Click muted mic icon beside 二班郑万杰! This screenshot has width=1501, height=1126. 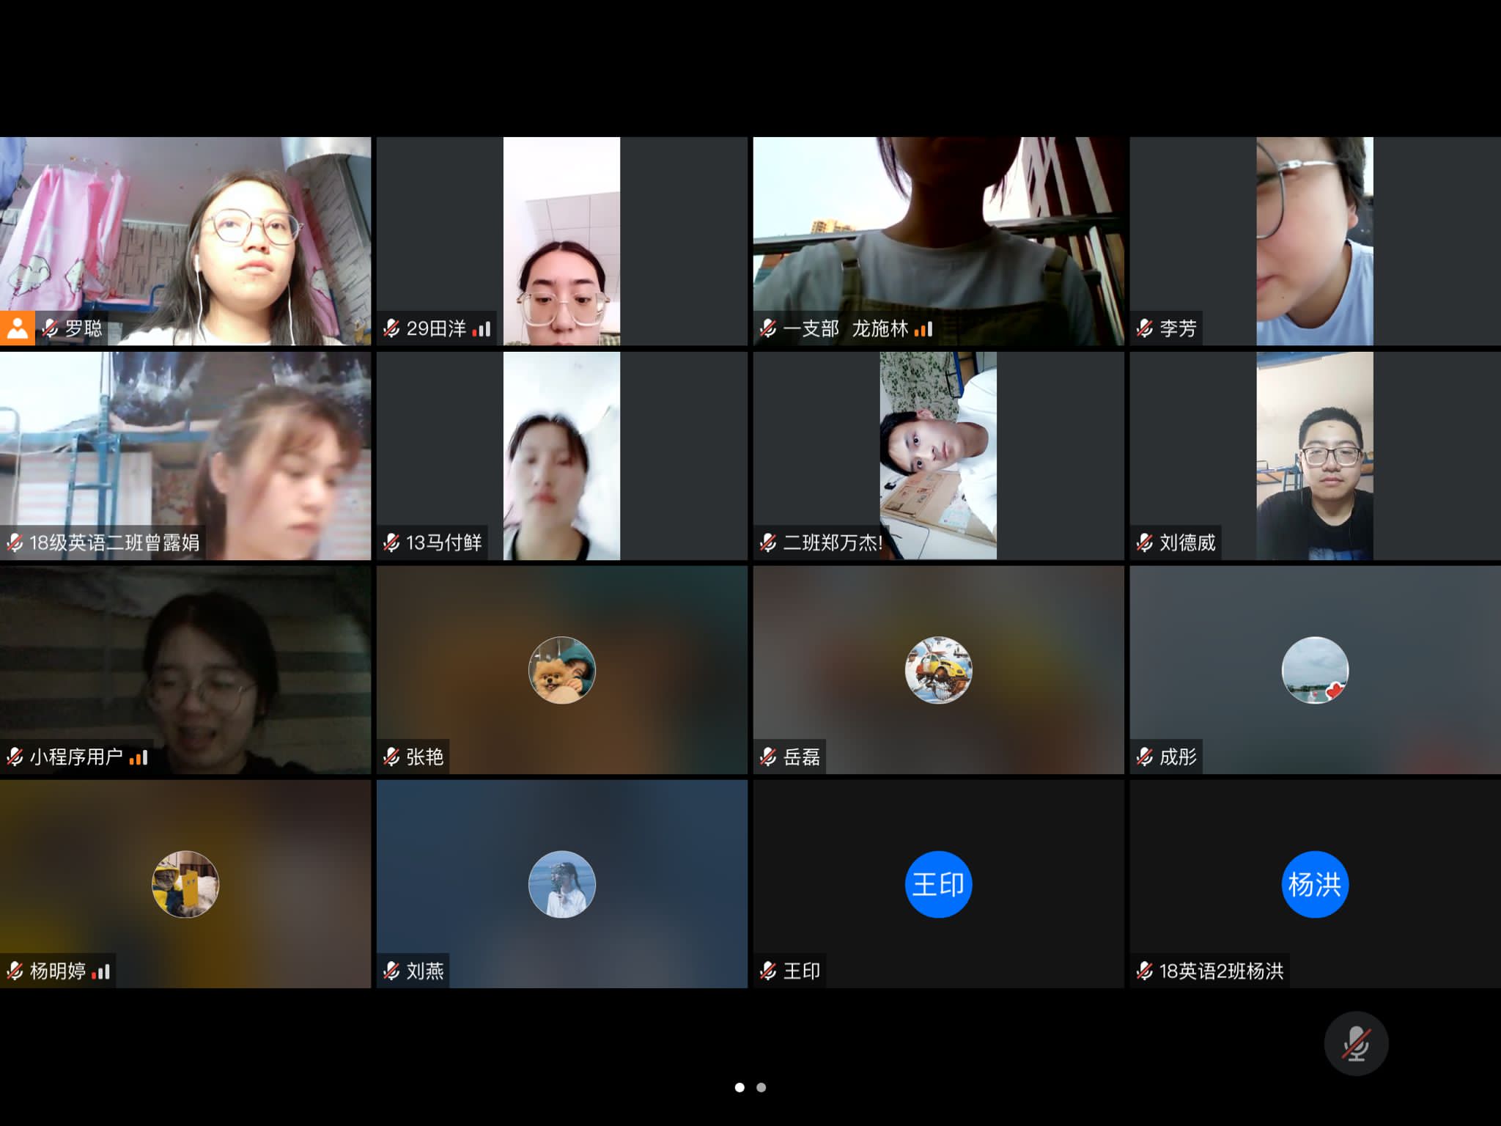click(x=768, y=542)
